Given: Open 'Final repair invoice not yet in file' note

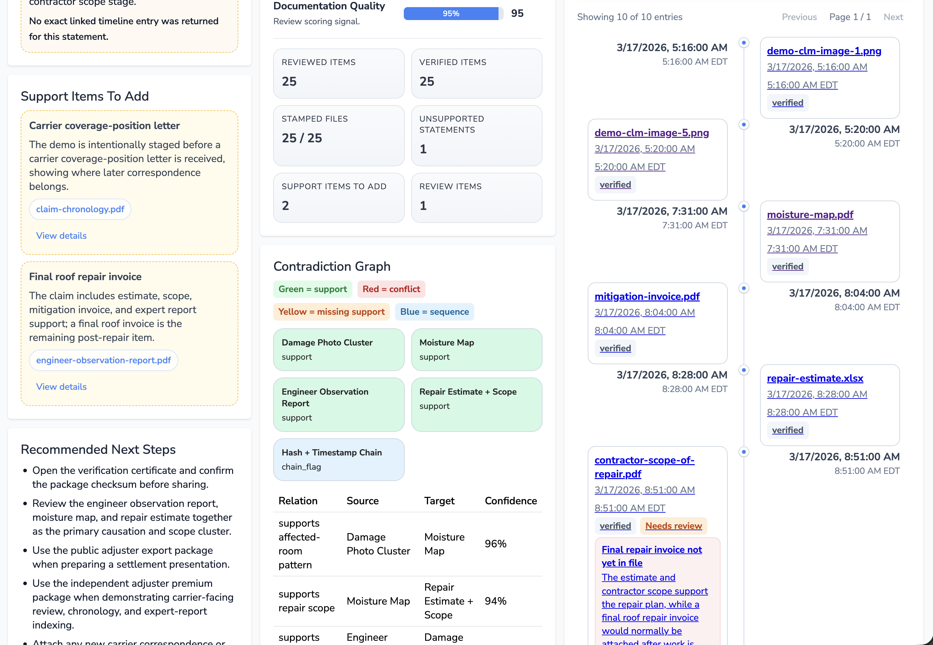Looking at the screenshot, I should (651, 556).
